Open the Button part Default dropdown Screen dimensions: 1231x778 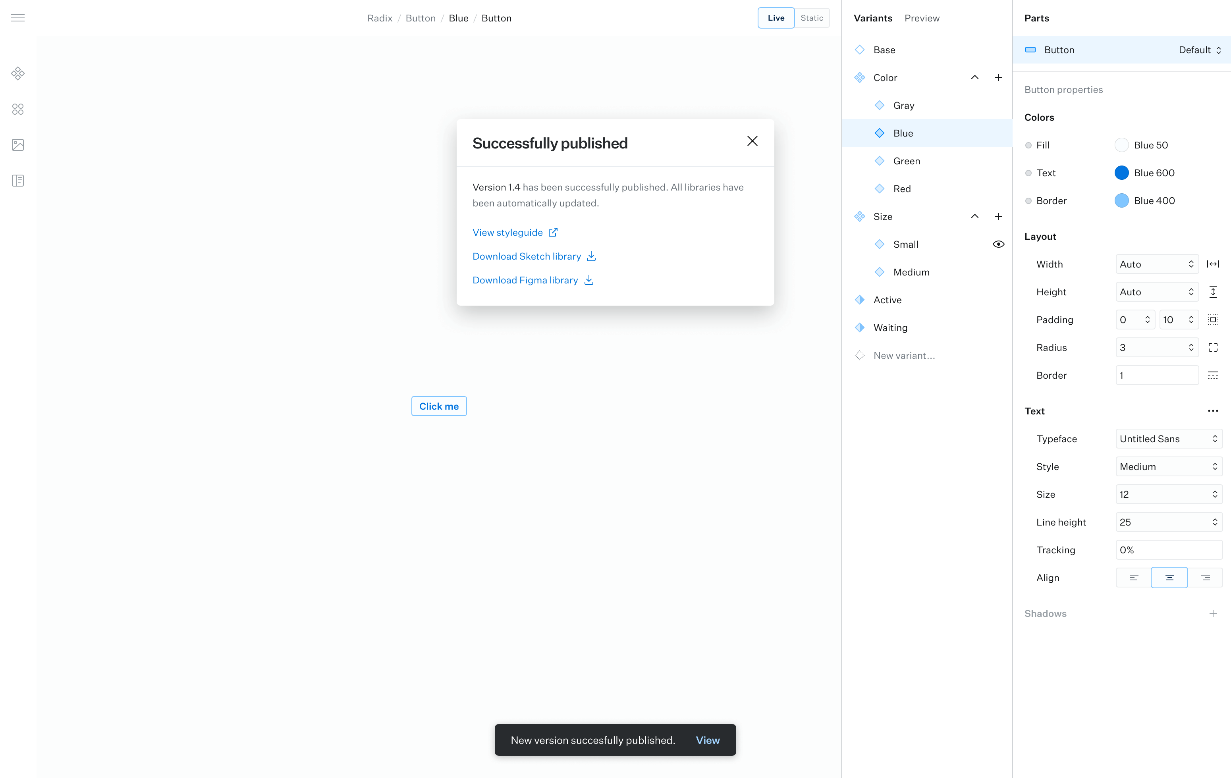(x=1199, y=50)
